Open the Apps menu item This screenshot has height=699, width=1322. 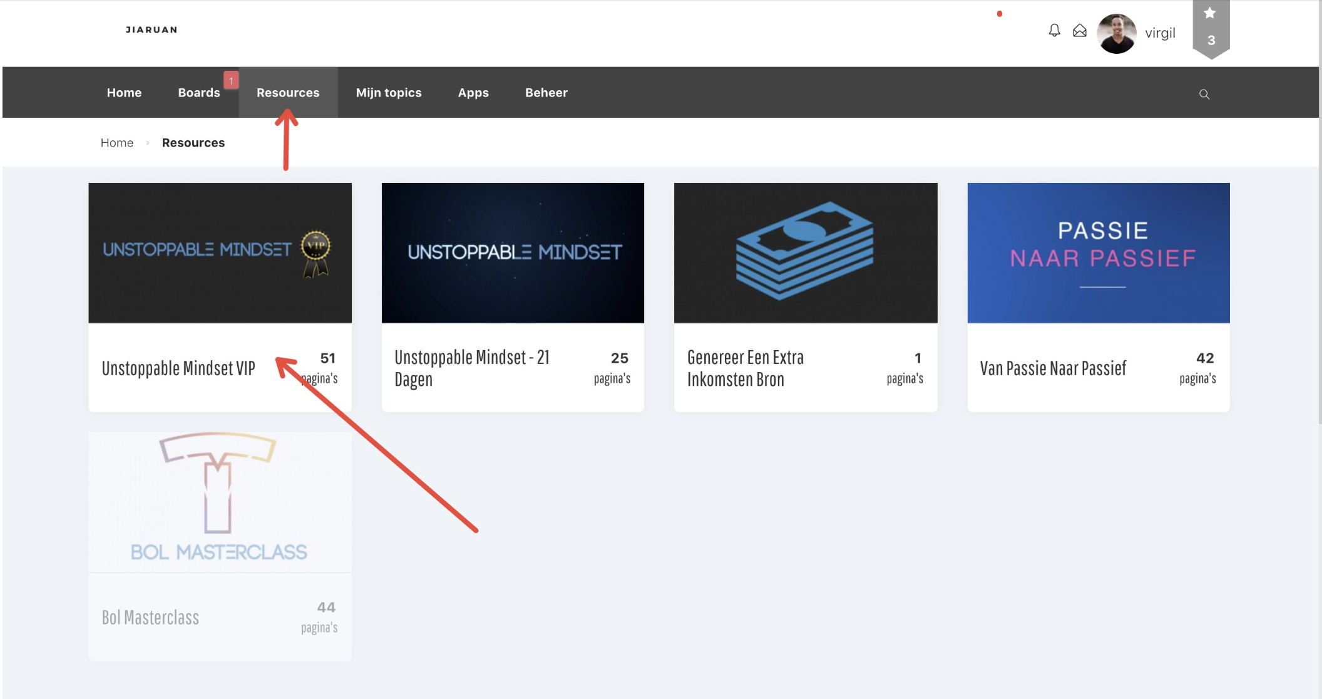click(473, 93)
